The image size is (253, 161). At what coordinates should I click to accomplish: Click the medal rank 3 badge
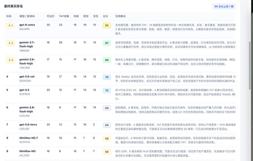[11, 60]
